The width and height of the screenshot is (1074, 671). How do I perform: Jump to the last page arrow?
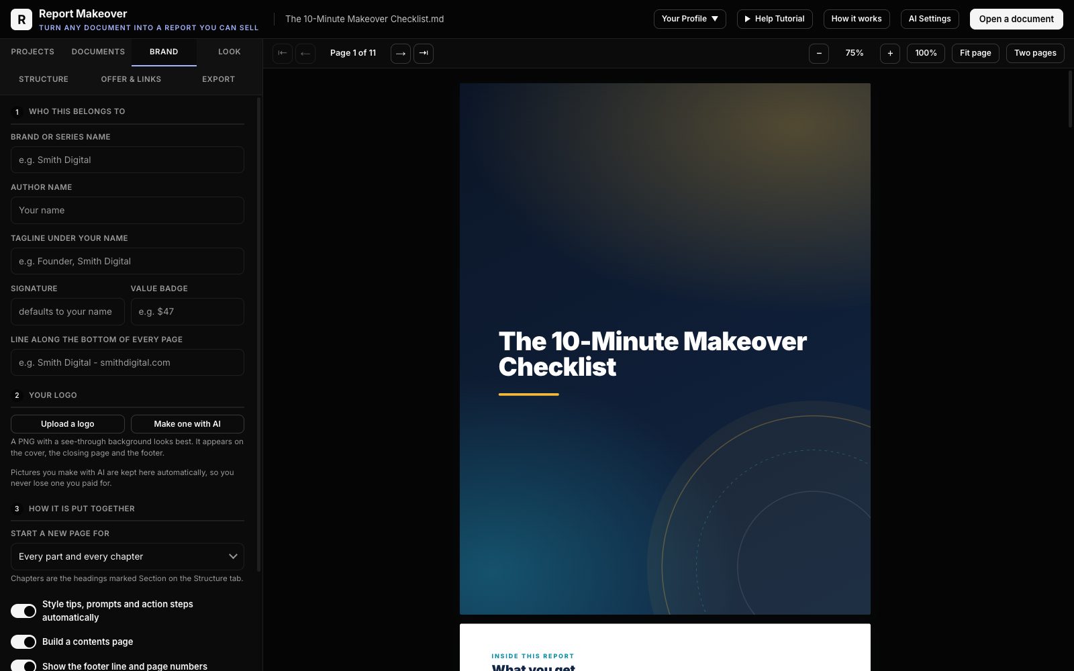click(x=424, y=53)
